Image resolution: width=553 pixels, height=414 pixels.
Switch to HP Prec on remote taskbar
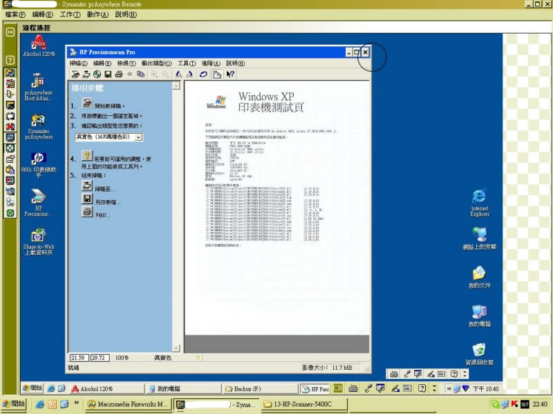coord(315,388)
